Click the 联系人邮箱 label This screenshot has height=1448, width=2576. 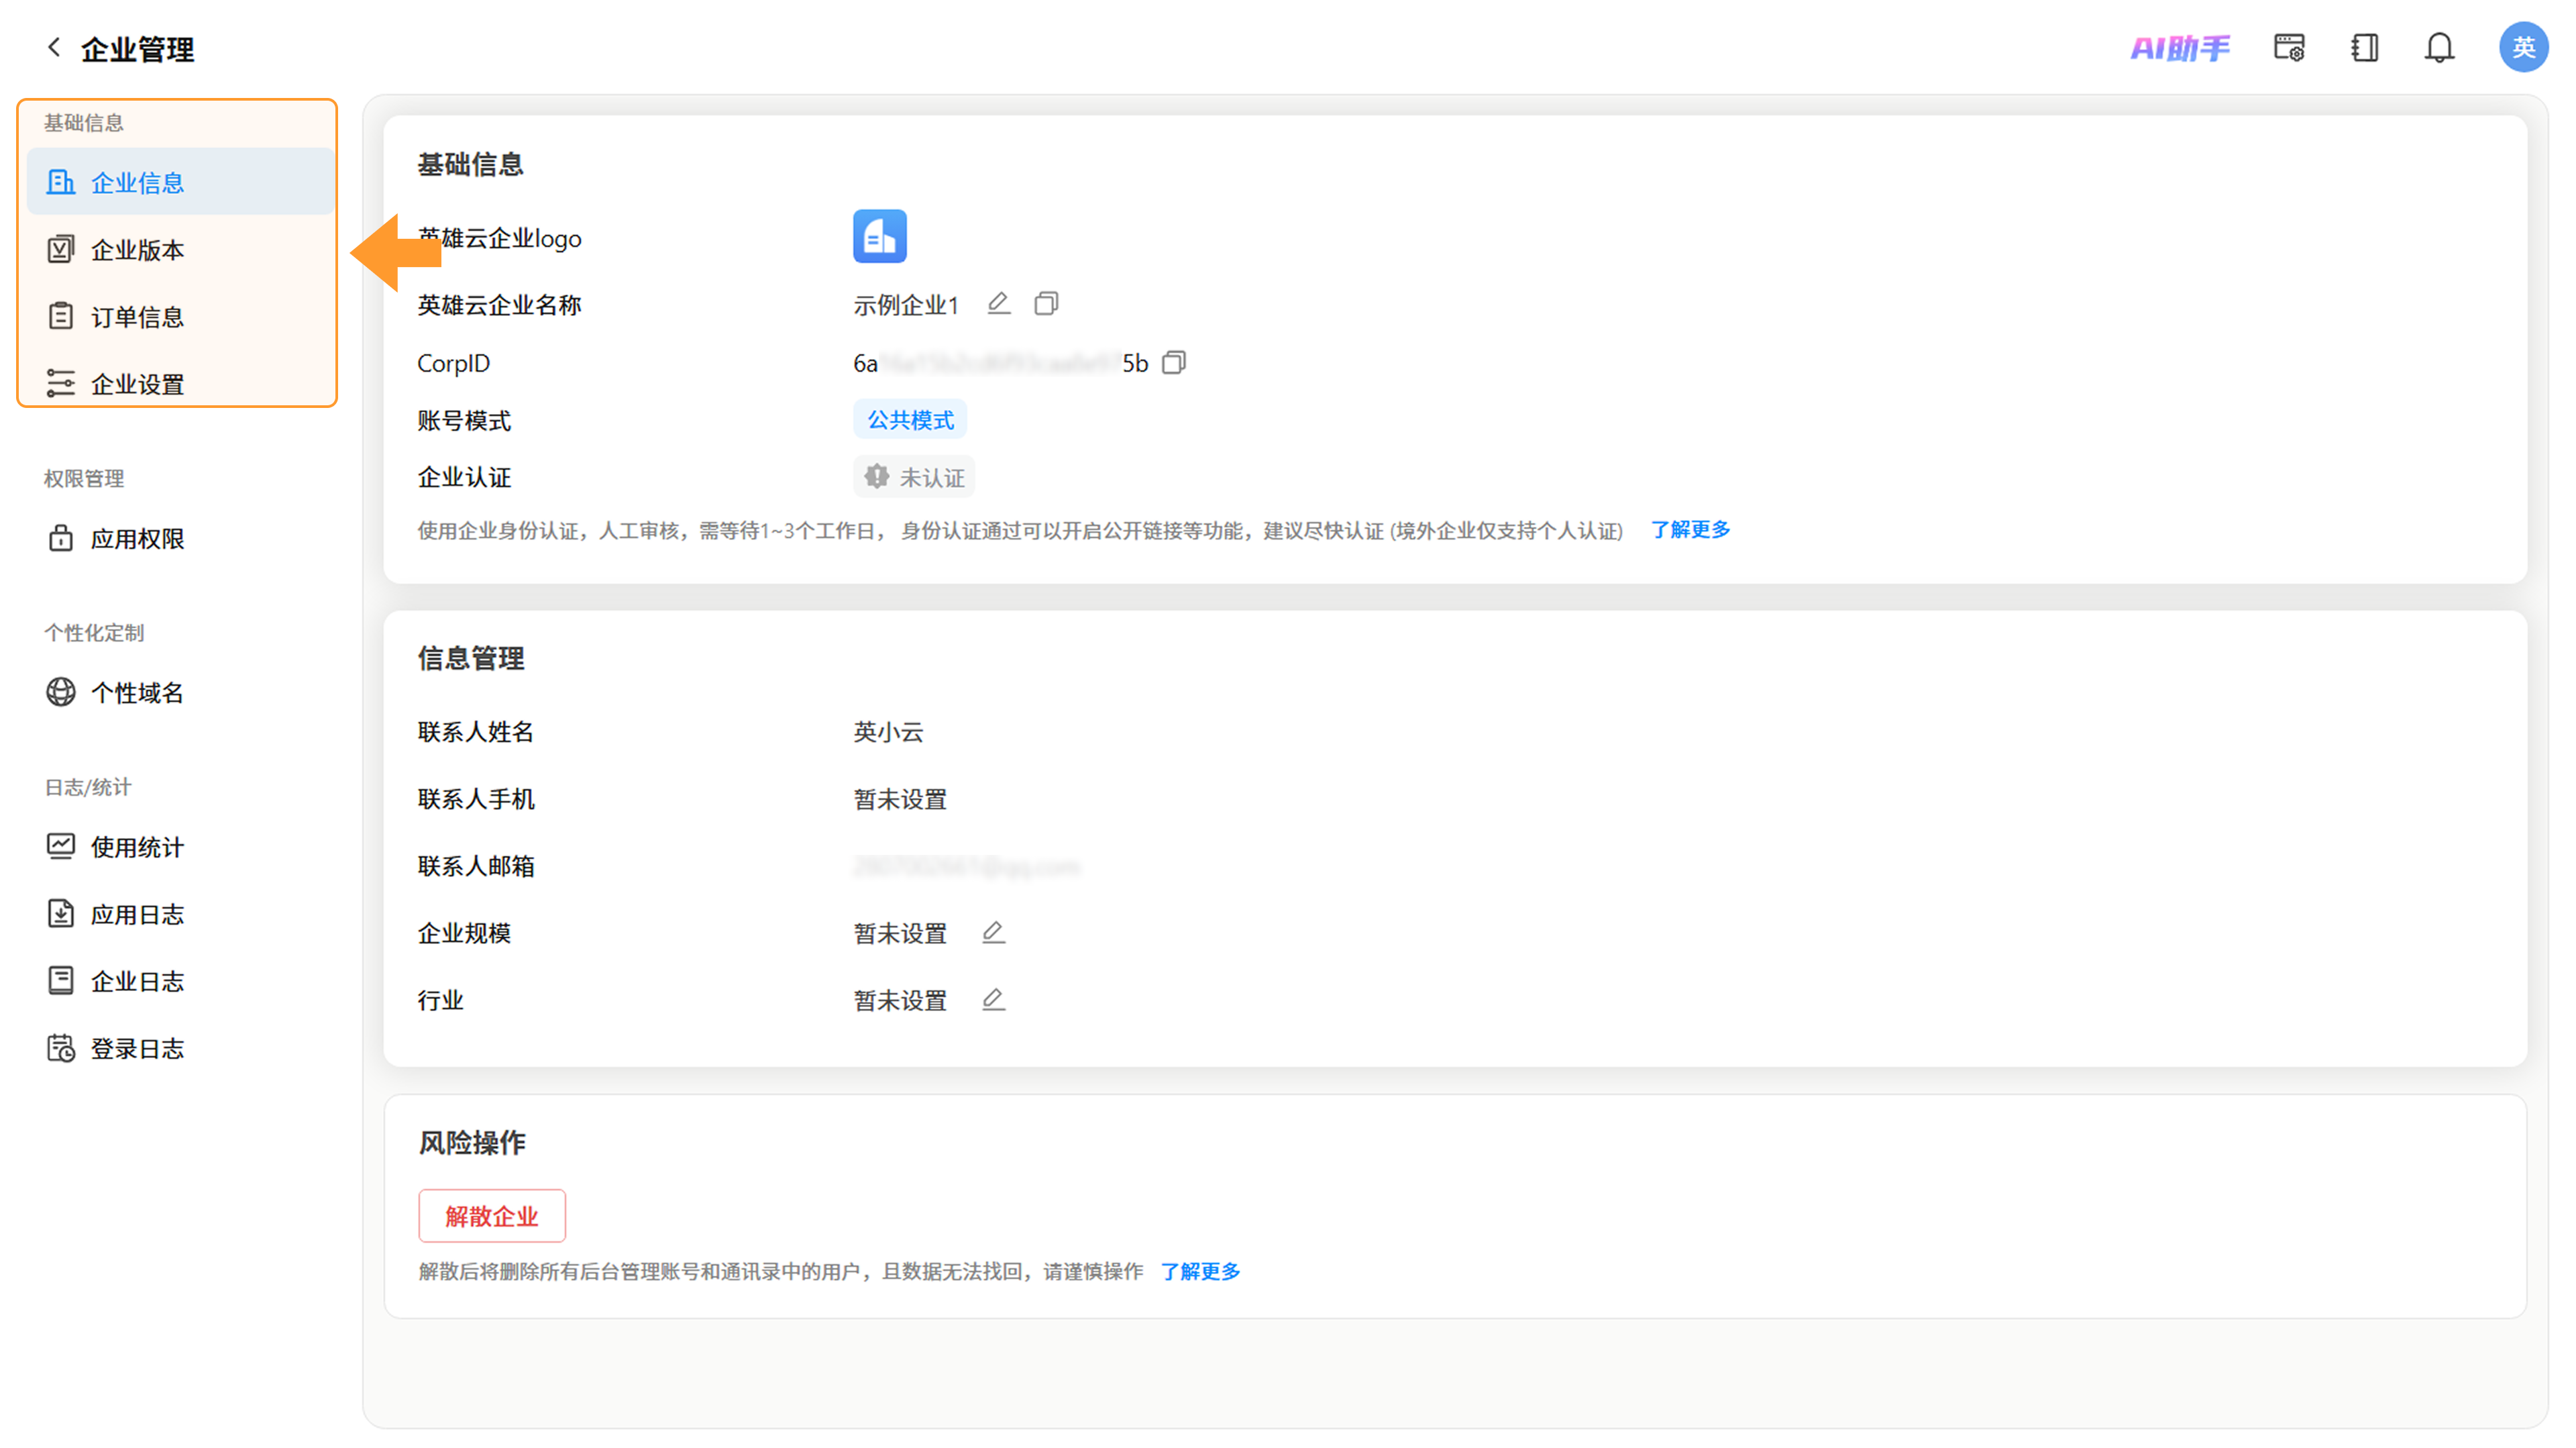coord(476,865)
